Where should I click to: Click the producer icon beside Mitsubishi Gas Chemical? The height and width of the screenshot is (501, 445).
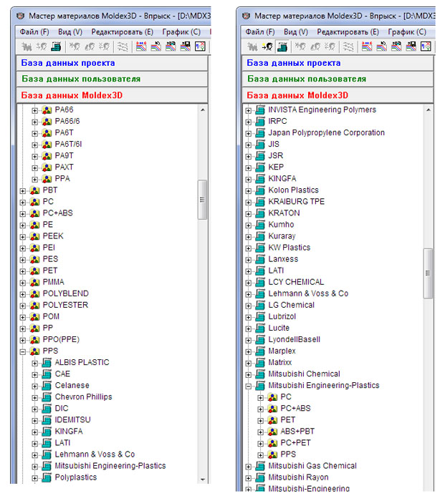point(260,466)
